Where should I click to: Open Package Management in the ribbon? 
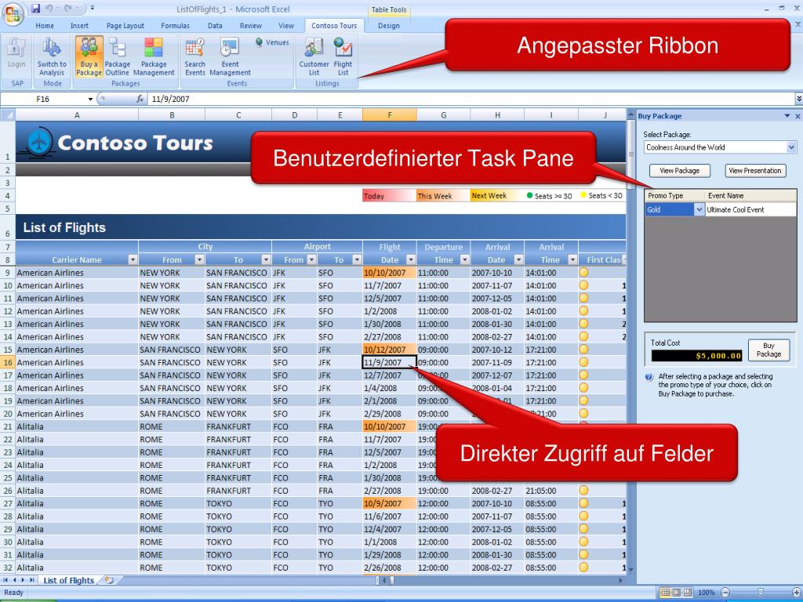pos(154,56)
